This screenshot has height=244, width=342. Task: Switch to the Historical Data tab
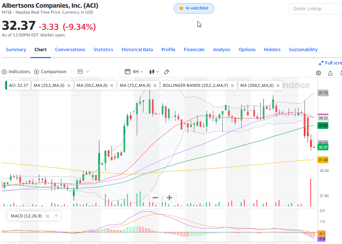(137, 50)
